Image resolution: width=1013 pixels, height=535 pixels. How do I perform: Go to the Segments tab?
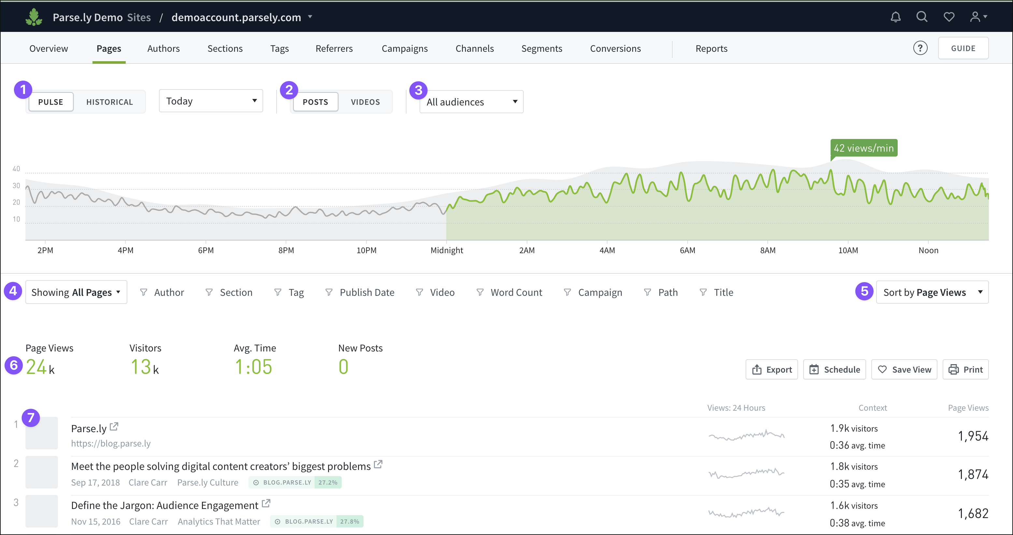[542, 48]
